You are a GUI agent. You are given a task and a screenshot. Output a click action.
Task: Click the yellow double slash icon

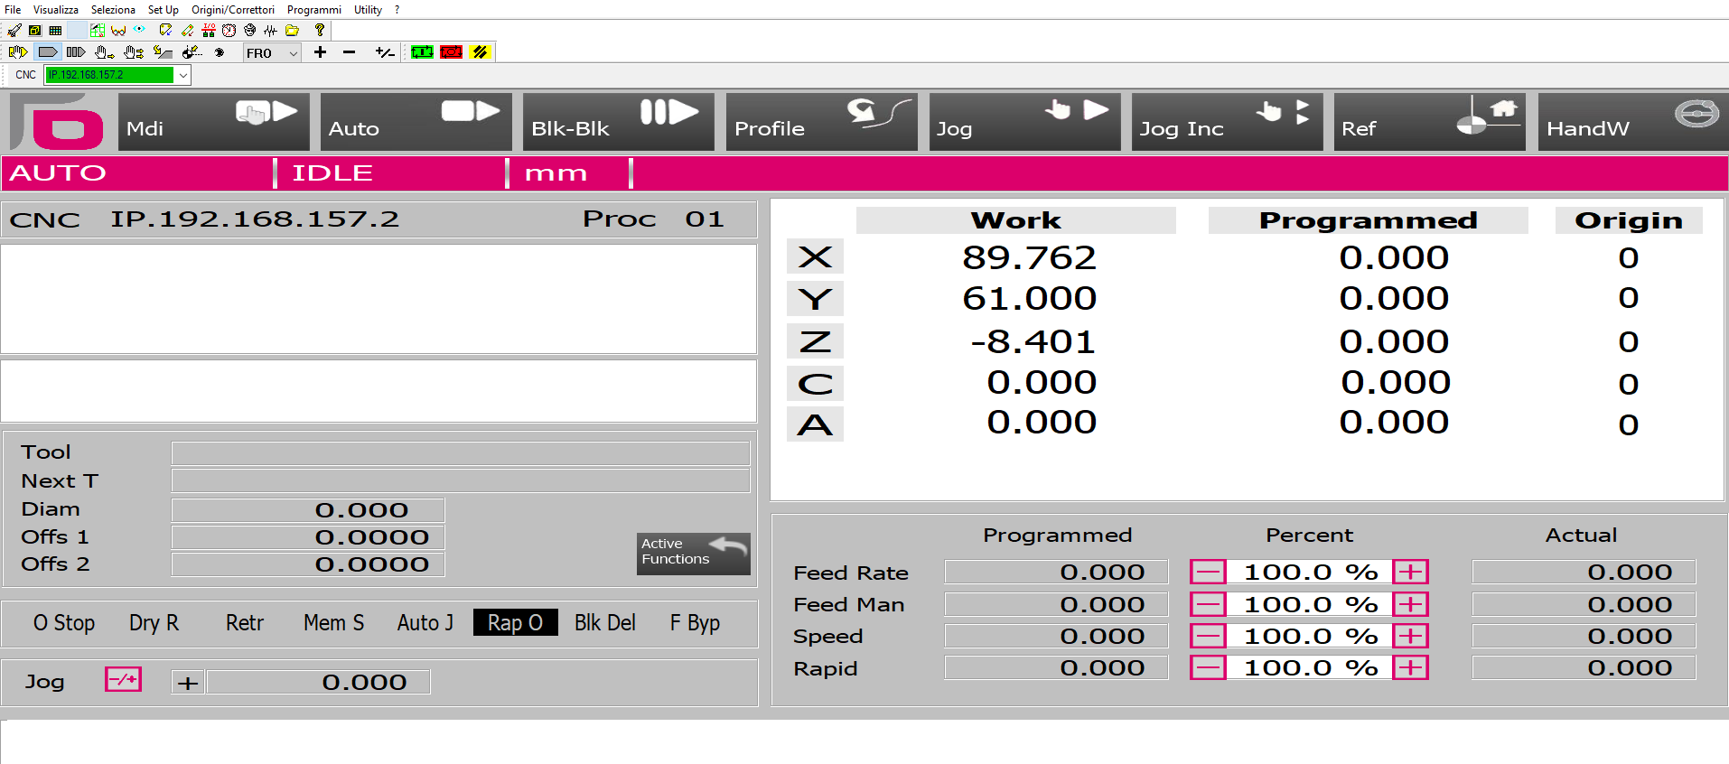(x=480, y=52)
